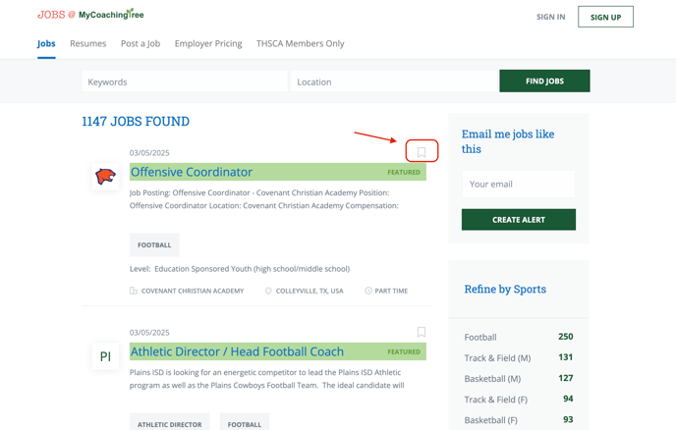
Task: Refine by Football sport filter
Action: coord(519,337)
